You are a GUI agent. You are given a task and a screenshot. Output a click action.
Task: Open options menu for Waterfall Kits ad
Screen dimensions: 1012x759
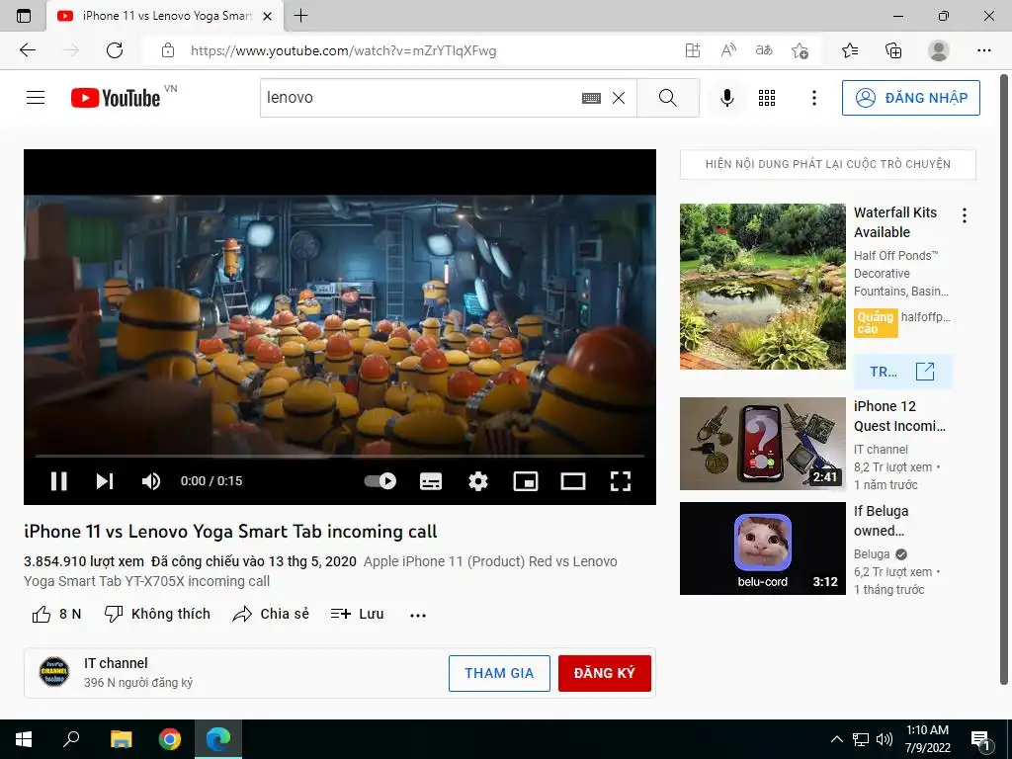click(x=965, y=215)
